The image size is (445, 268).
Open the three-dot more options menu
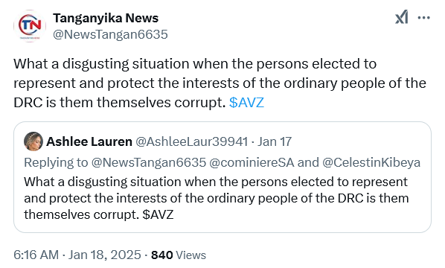point(424,18)
